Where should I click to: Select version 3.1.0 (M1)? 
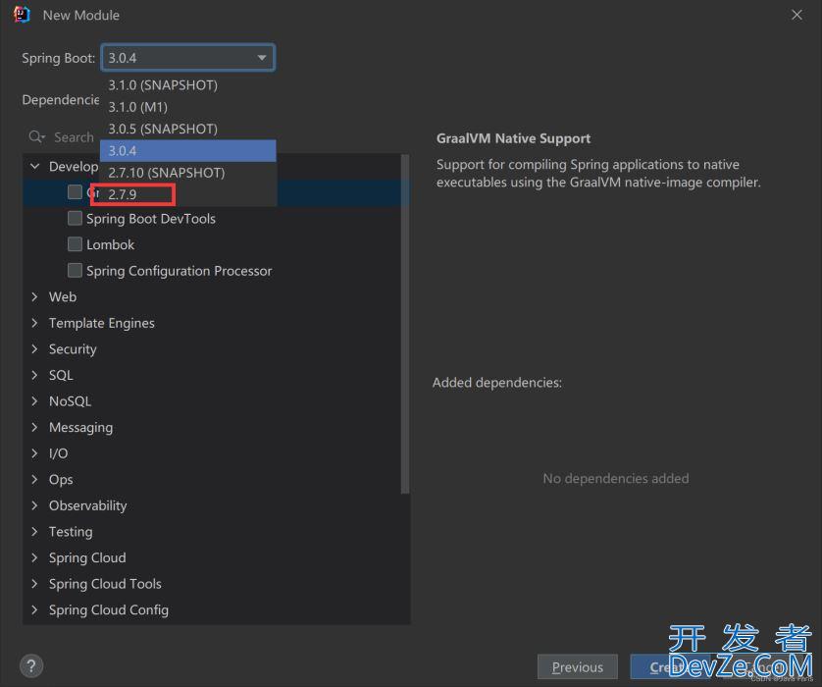(x=187, y=107)
